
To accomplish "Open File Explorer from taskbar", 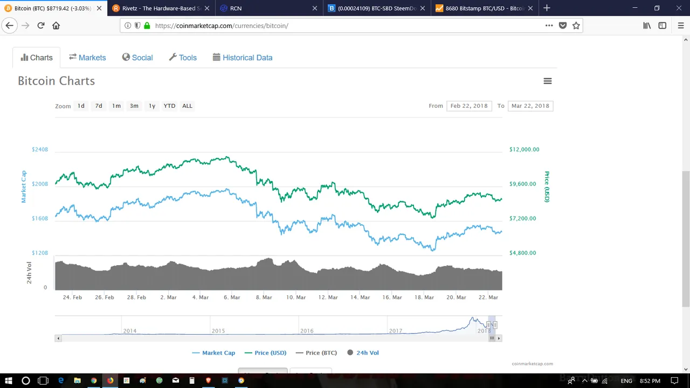I will point(77,380).
